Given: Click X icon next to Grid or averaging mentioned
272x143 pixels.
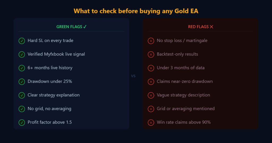Looking at the screenshot, I should coord(151,109).
